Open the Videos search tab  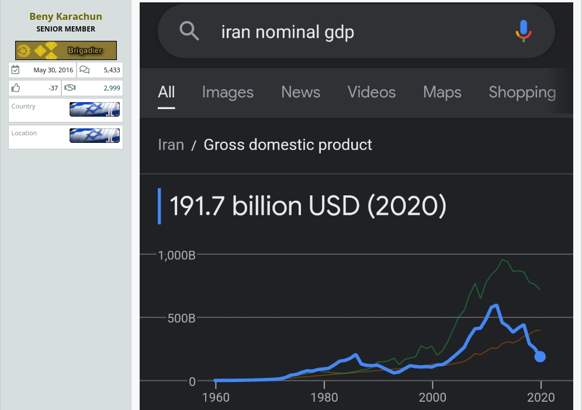(x=372, y=92)
